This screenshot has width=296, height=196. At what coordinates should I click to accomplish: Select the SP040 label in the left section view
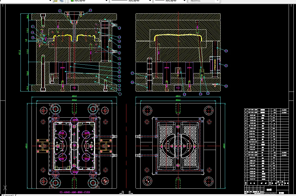[x=63, y=68]
